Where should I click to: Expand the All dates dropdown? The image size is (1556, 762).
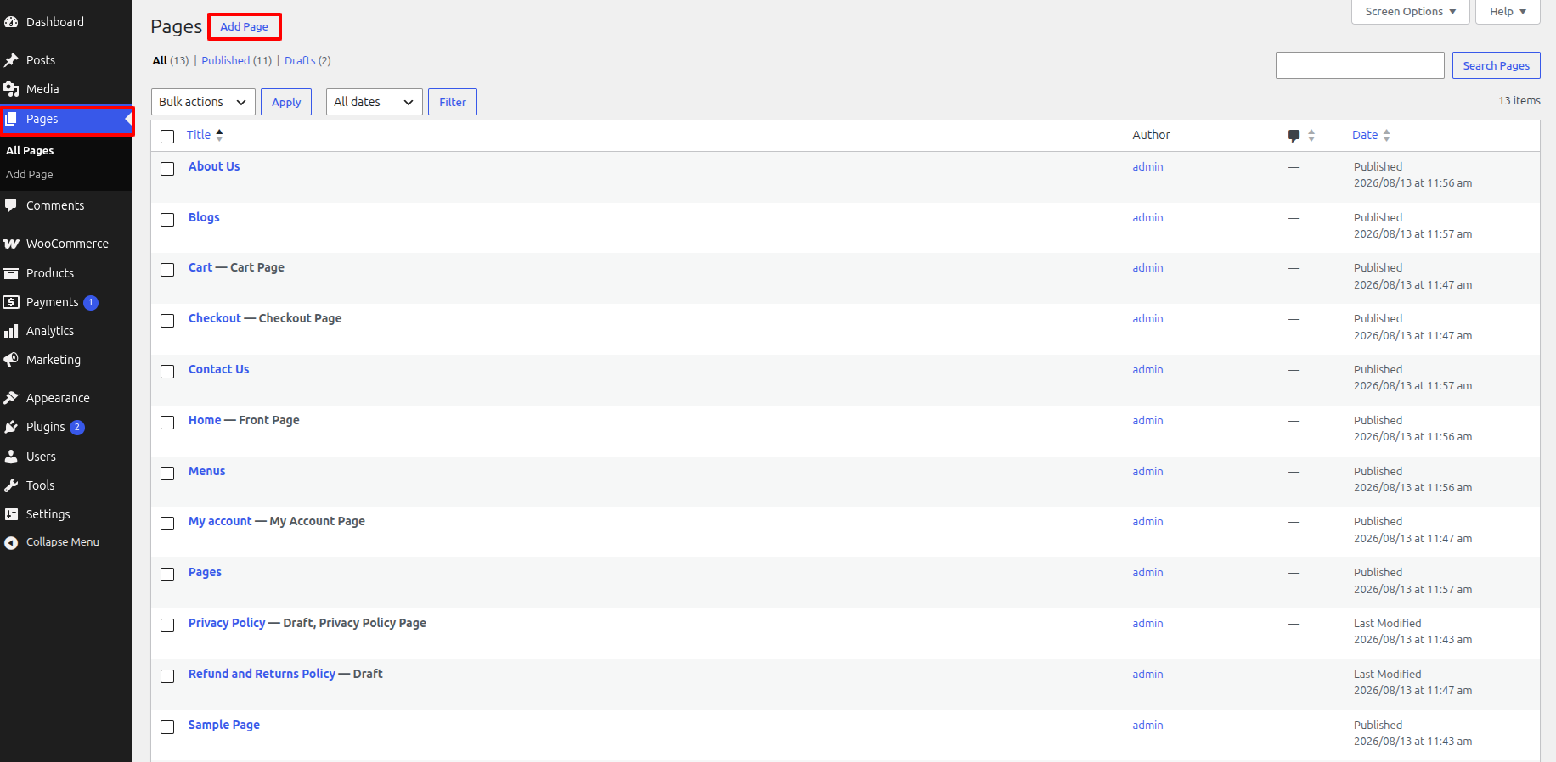tap(375, 102)
